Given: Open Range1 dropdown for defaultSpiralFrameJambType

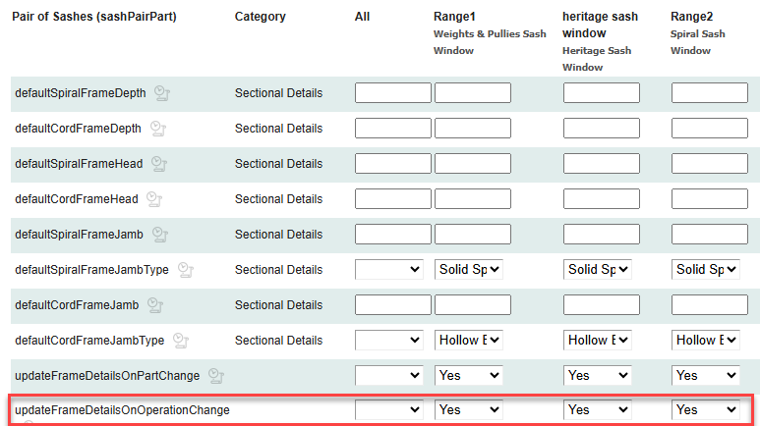Looking at the screenshot, I should [x=469, y=269].
